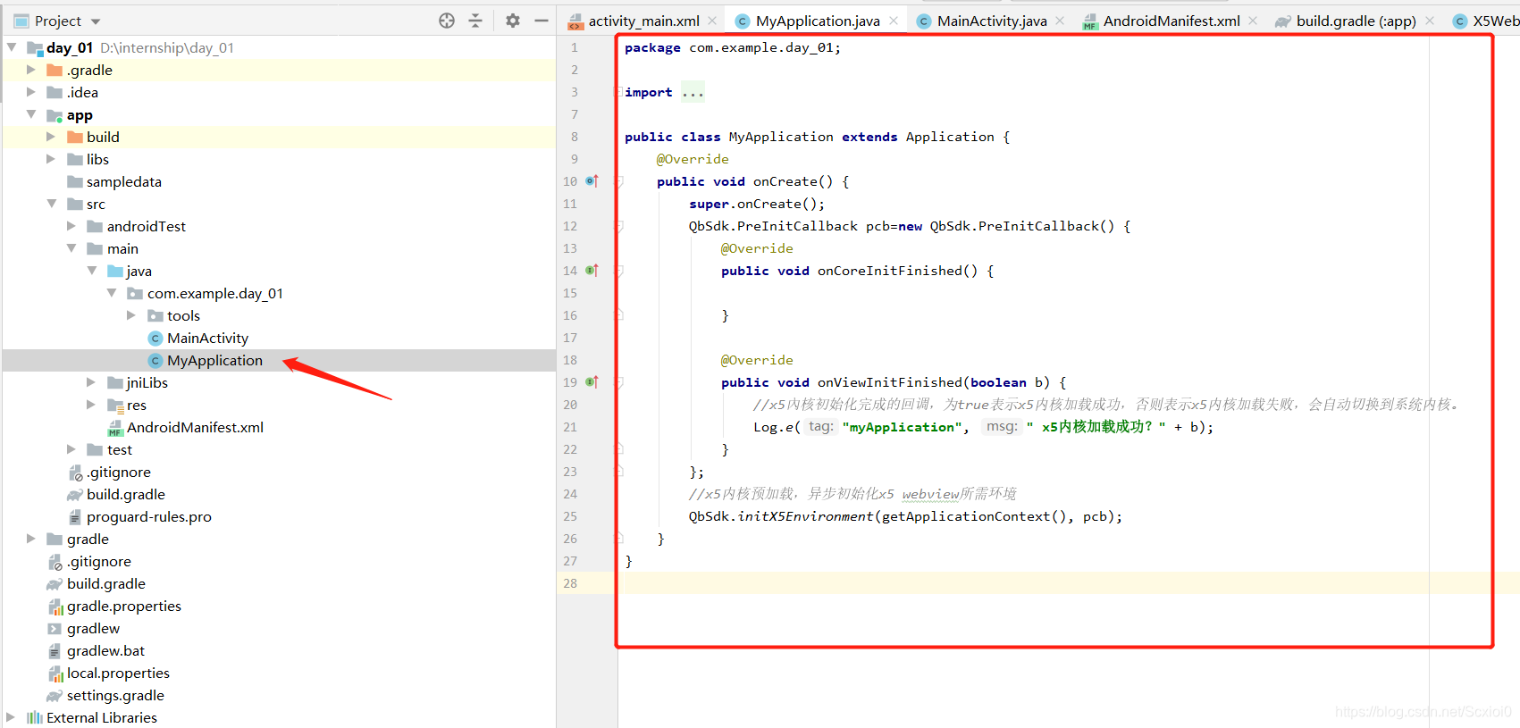Switch to AndroidManifest.xml editor tab

click(1171, 21)
